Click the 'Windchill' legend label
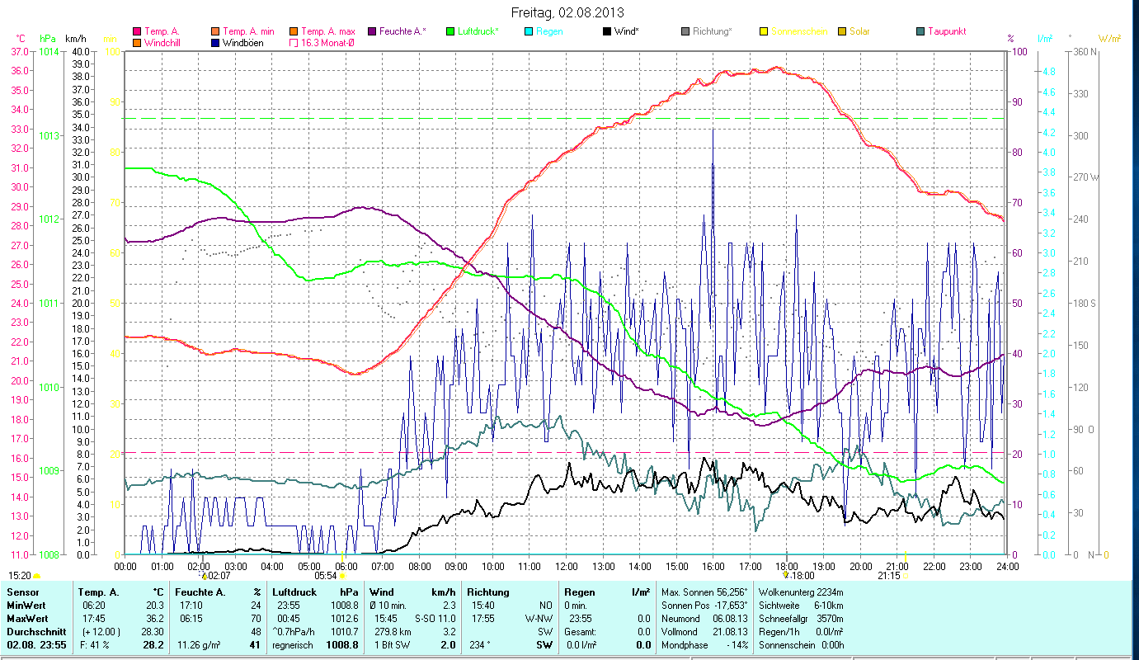Viewport: 1139px width, 660px height. pyautogui.click(x=162, y=43)
